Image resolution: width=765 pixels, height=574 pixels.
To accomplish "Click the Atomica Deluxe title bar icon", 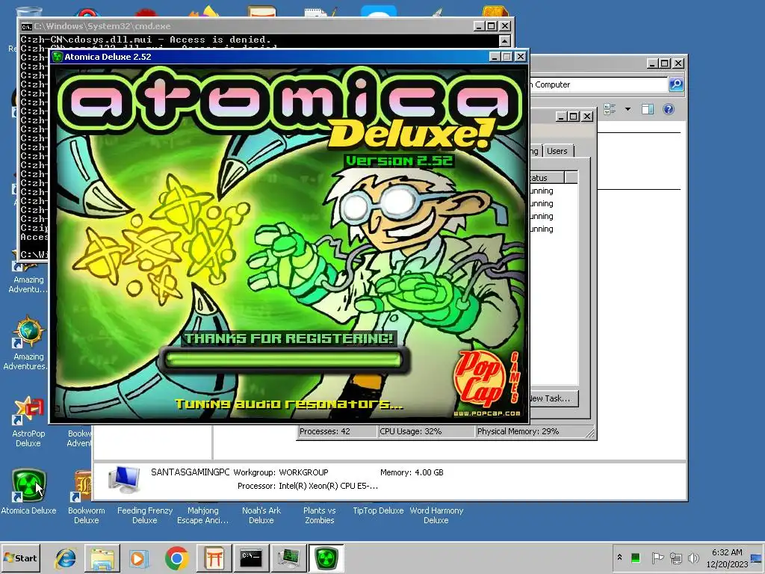I will [x=58, y=57].
